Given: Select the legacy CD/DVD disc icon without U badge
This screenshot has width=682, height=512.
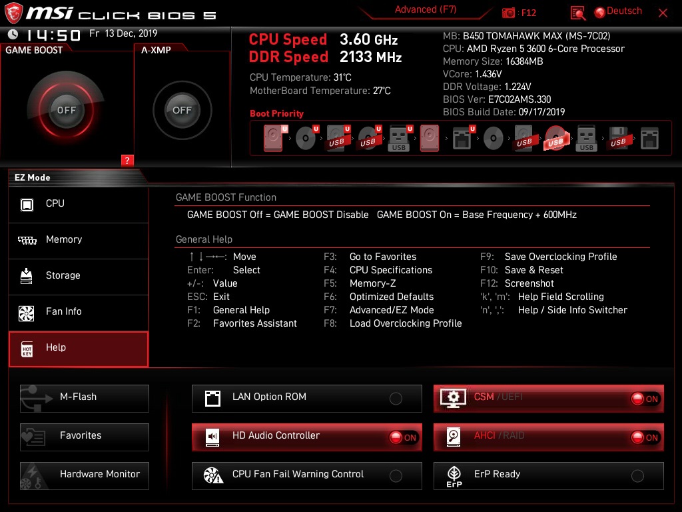Looking at the screenshot, I should 494,139.
